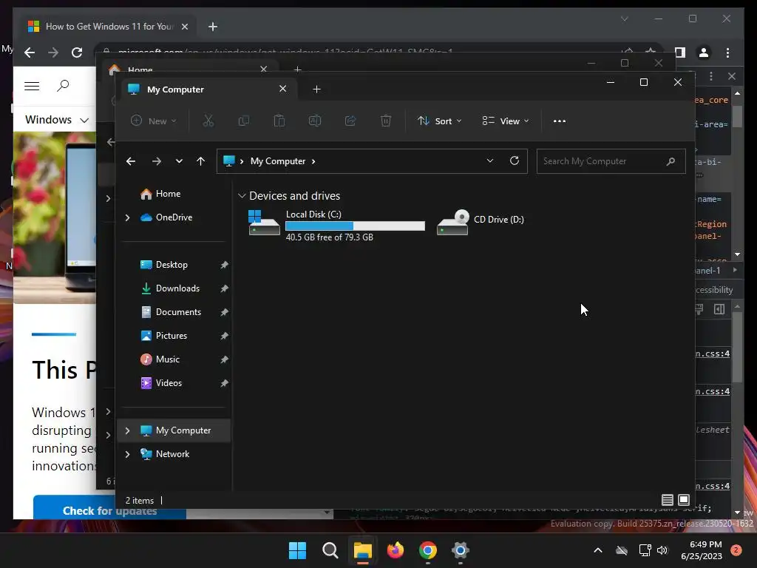Open Documents in navigation pane

[x=178, y=312]
